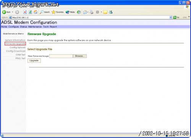The height and width of the screenshot is (138, 191).
Task: Select PING Test in the Maintenance Menu
Action: [20, 58]
